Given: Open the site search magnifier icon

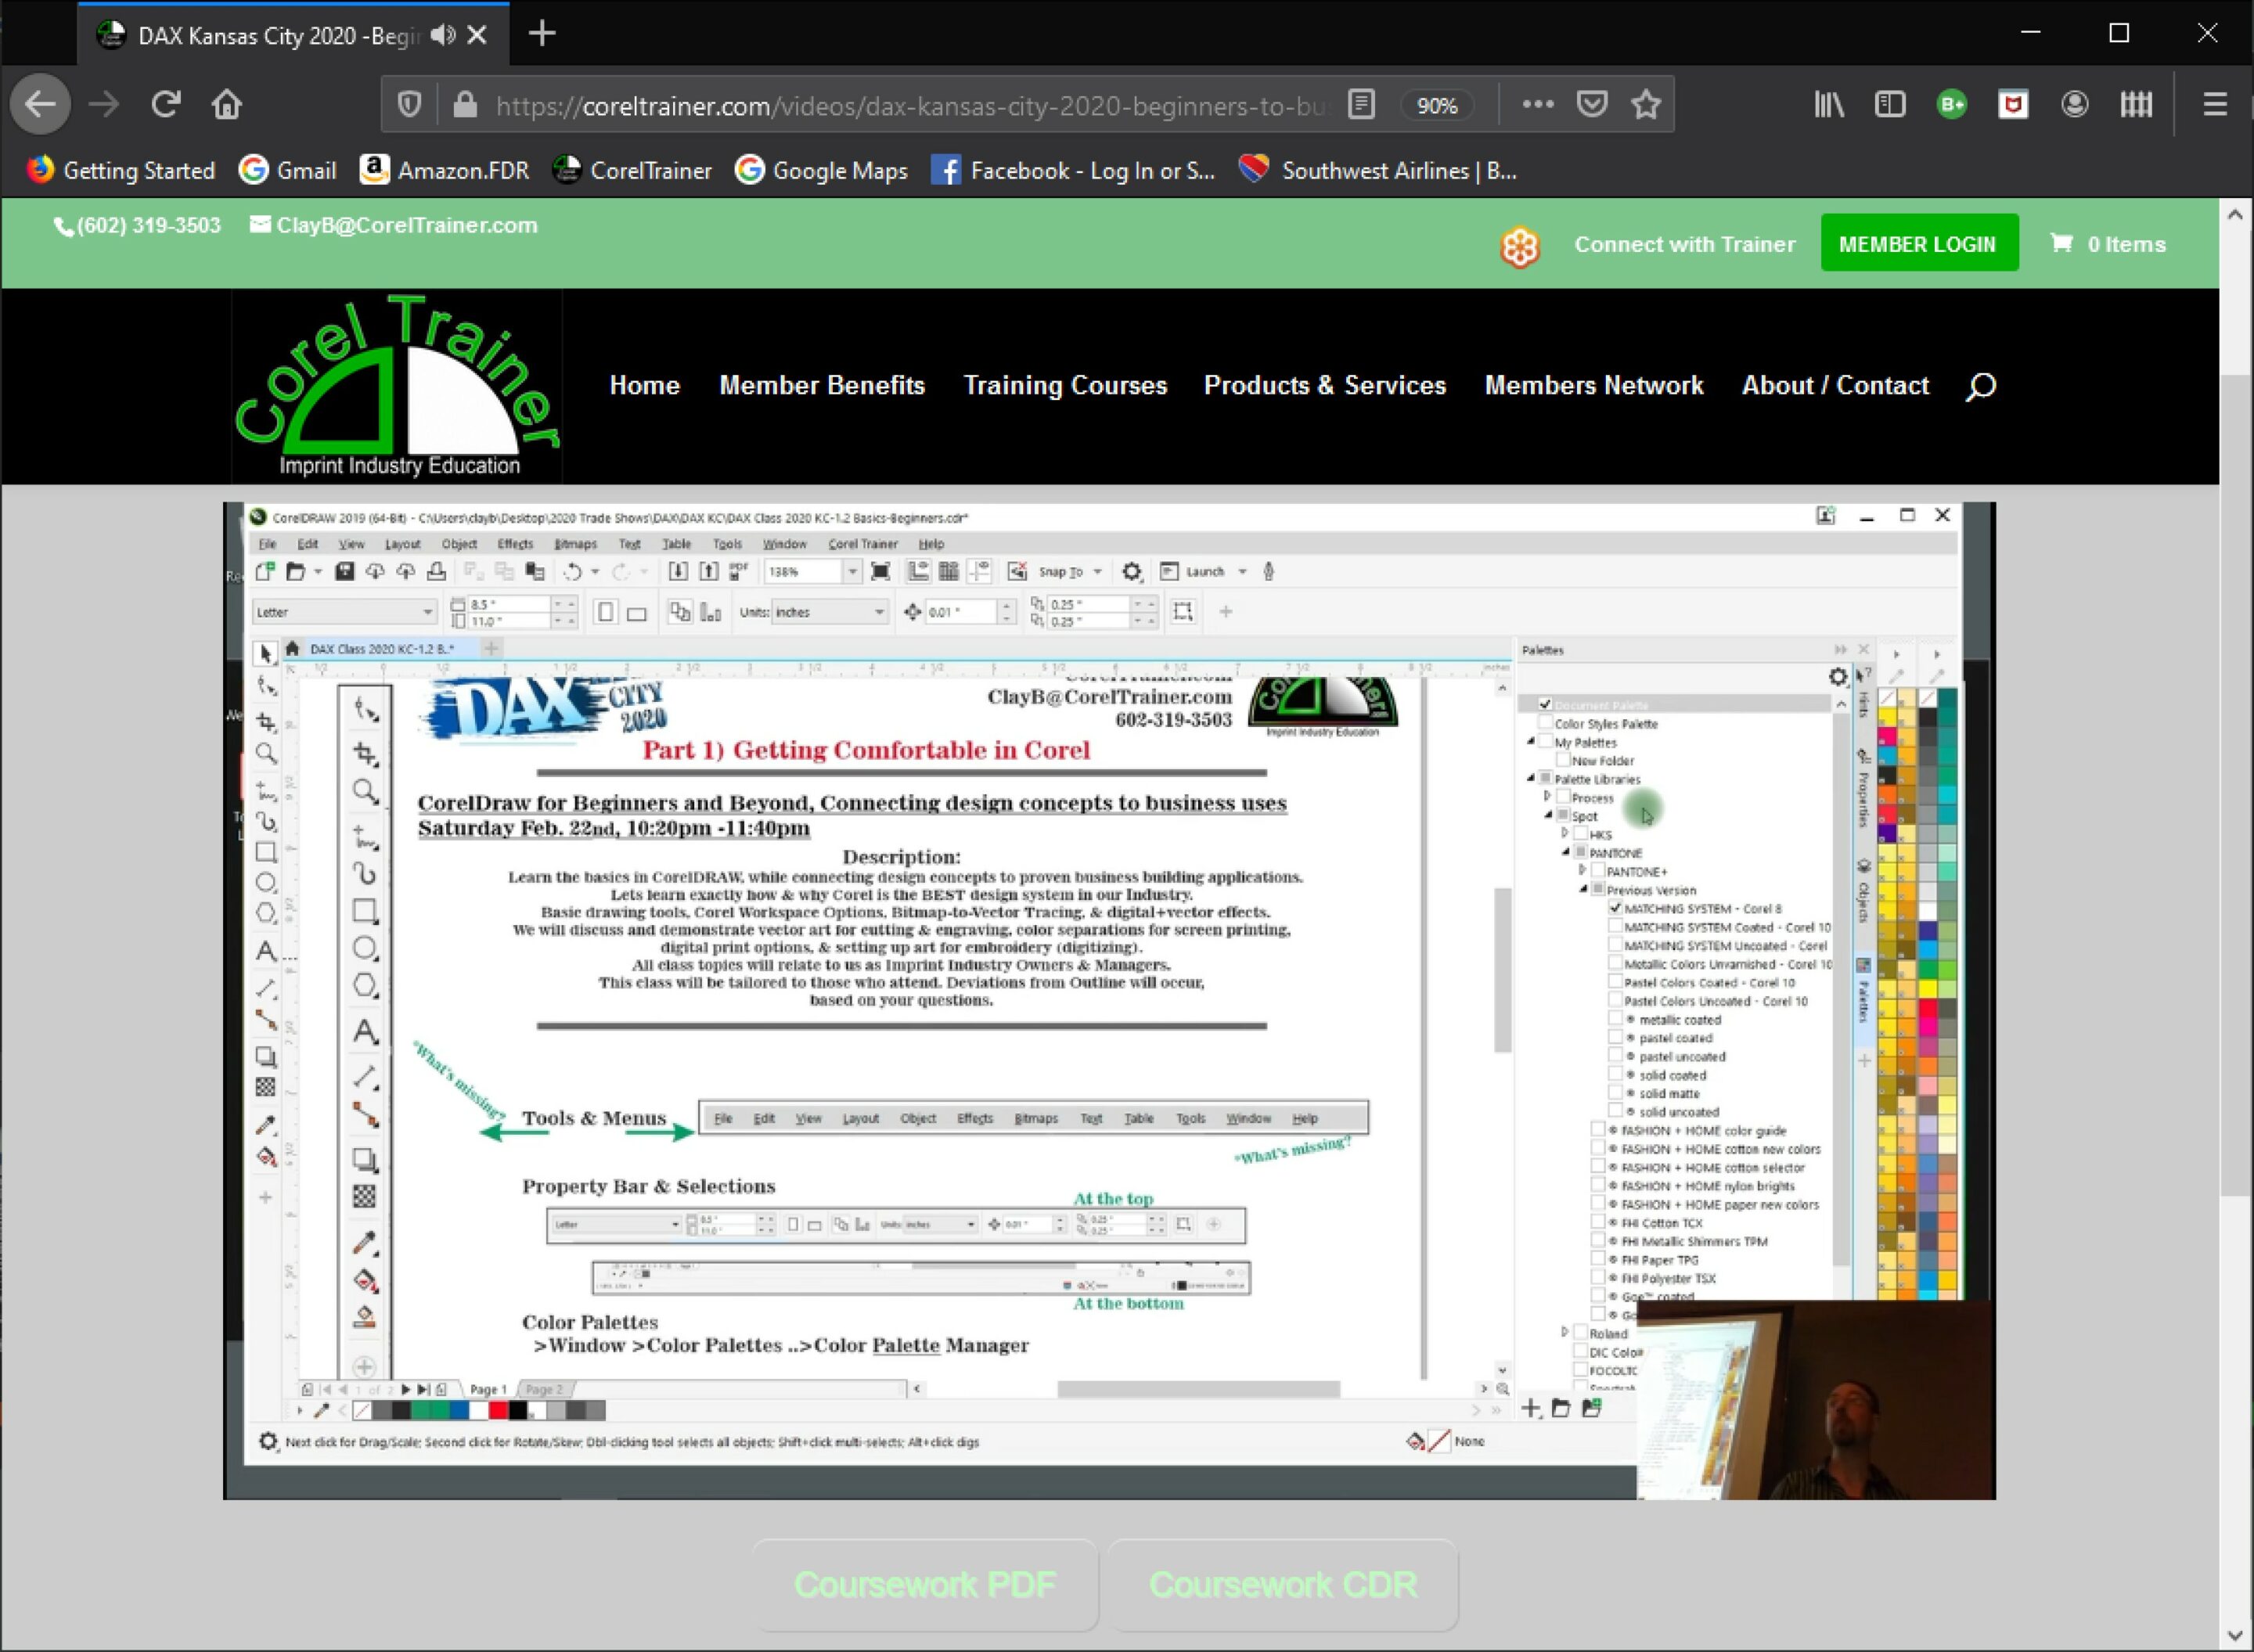Looking at the screenshot, I should point(1980,386).
